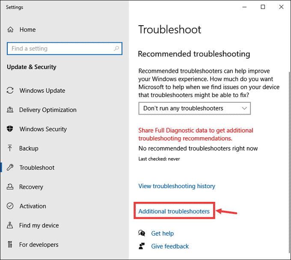Open View troubleshooting history link
This screenshot has height=260, width=291.
coord(177,186)
